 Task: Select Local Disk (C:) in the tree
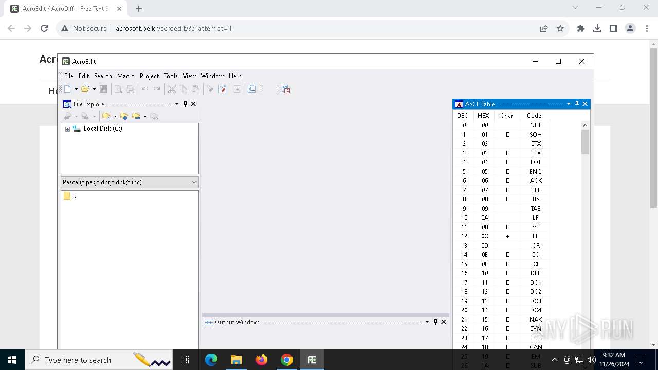pos(103,128)
